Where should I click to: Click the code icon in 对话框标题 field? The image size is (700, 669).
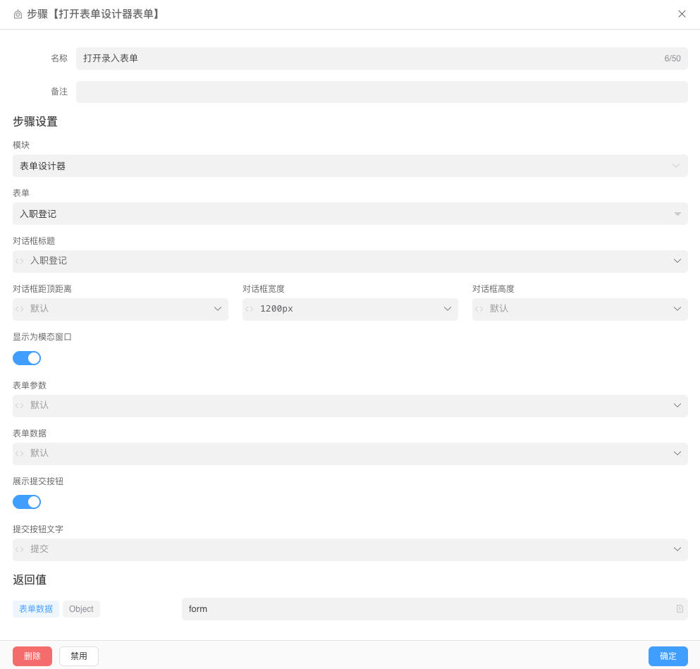(x=20, y=261)
